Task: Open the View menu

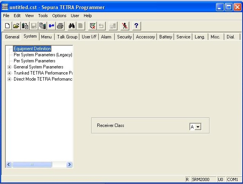Action: [x=29, y=16]
